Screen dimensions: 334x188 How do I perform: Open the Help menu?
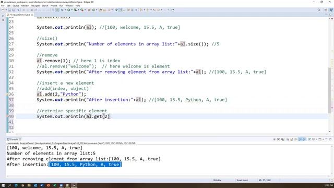pyautogui.click(x=78, y=6)
